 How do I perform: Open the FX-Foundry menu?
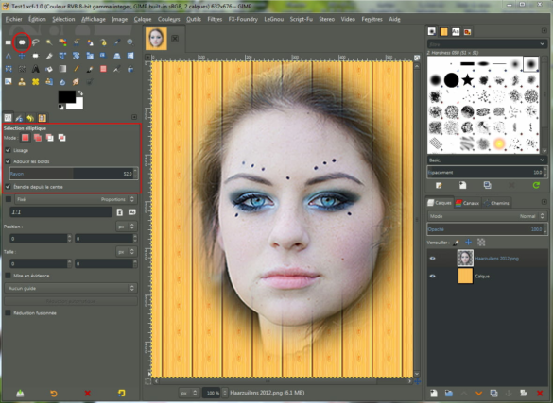[243, 19]
